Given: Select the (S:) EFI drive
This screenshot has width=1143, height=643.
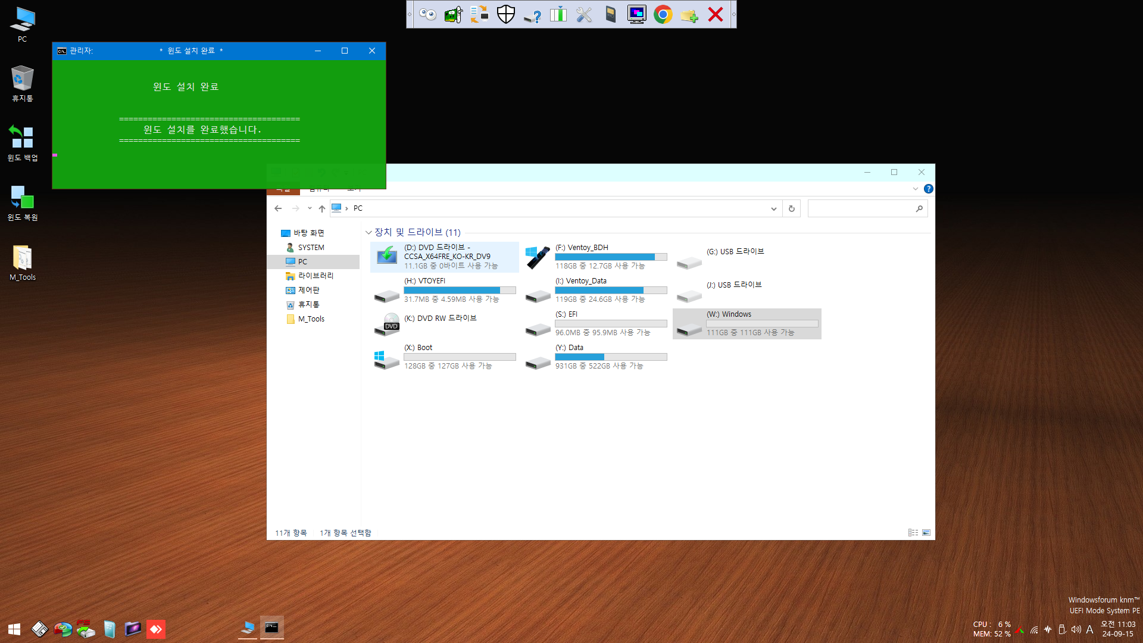Looking at the screenshot, I should tap(596, 323).
